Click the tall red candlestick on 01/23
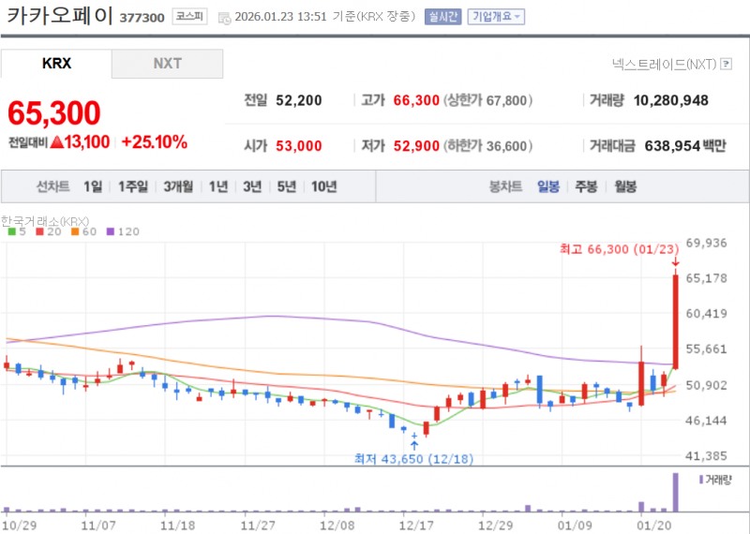The image size is (750, 534). [x=675, y=321]
